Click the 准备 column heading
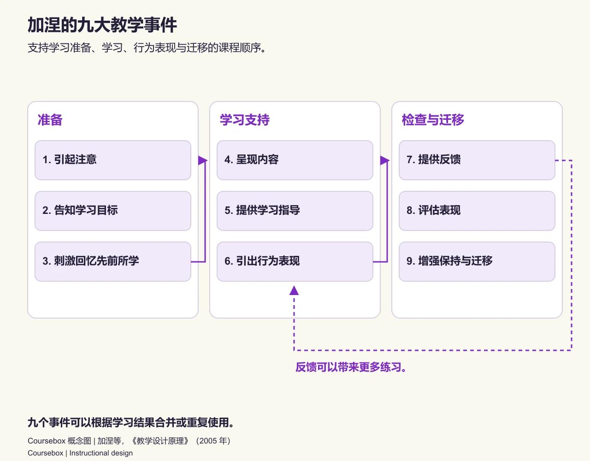The width and height of the screenshot is (590, 461). (x=50, y=120)
